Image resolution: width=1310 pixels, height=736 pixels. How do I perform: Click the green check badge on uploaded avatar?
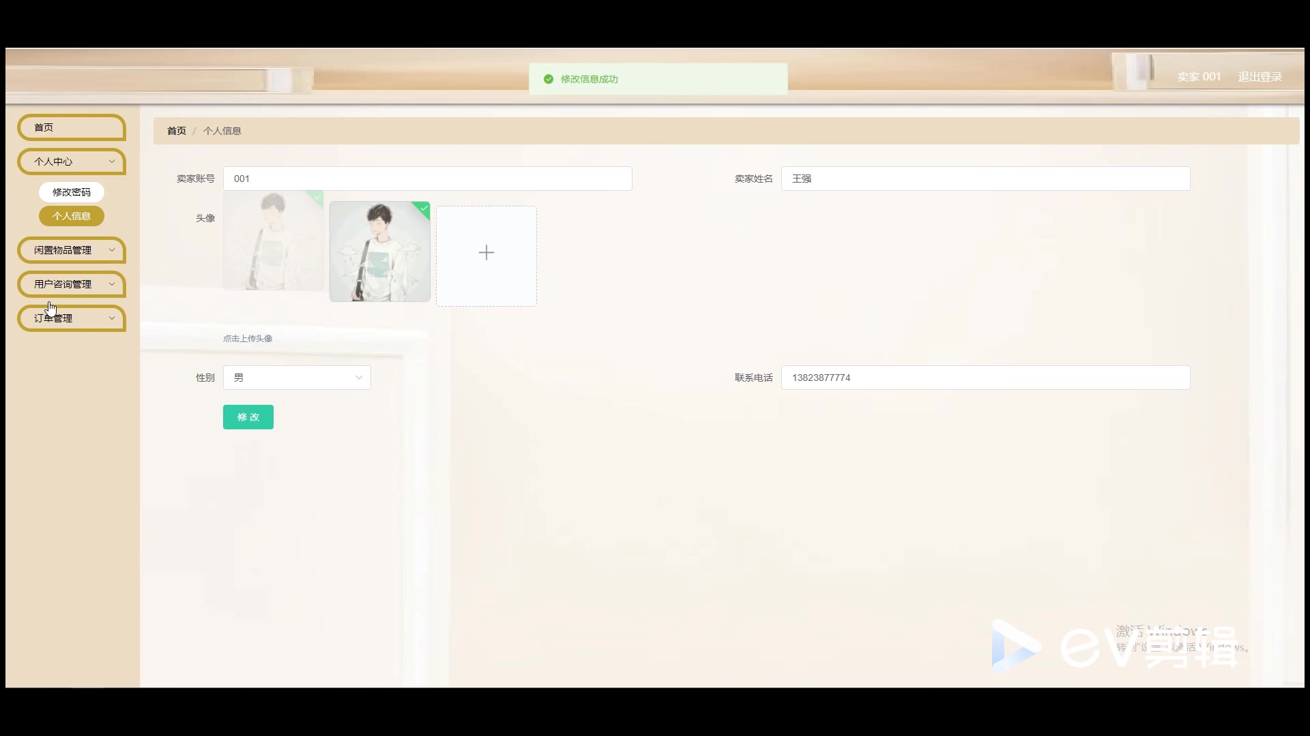point(424,208)
